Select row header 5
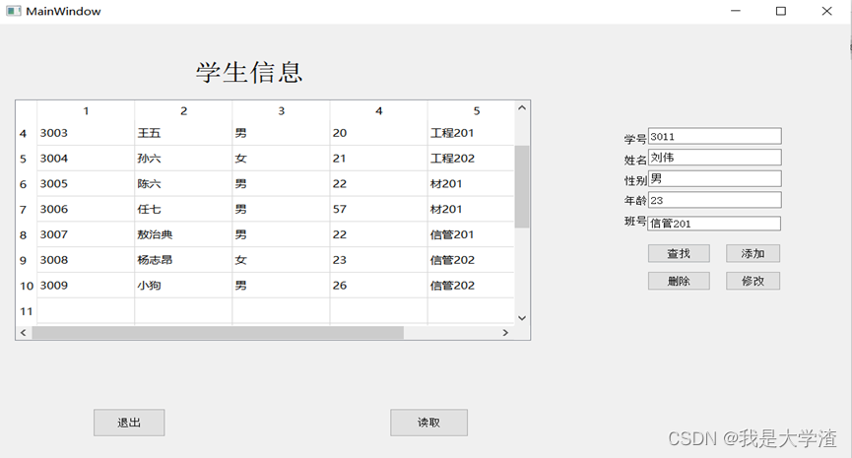This screenshot has width=852, height=458. click(x=26, y=159)
